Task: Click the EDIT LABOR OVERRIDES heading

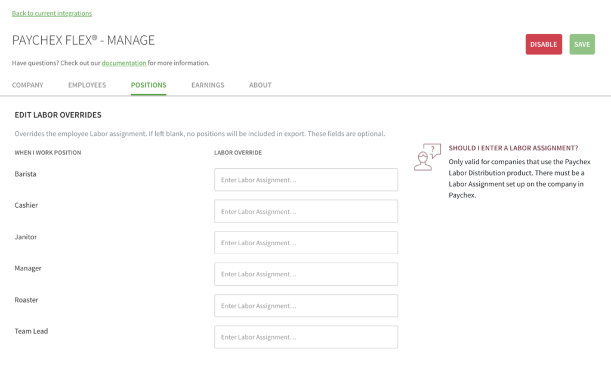Action: (57, 115)
